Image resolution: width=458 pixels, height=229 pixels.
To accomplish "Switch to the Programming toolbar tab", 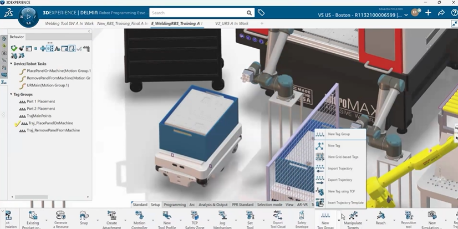I will coord(175,205).
